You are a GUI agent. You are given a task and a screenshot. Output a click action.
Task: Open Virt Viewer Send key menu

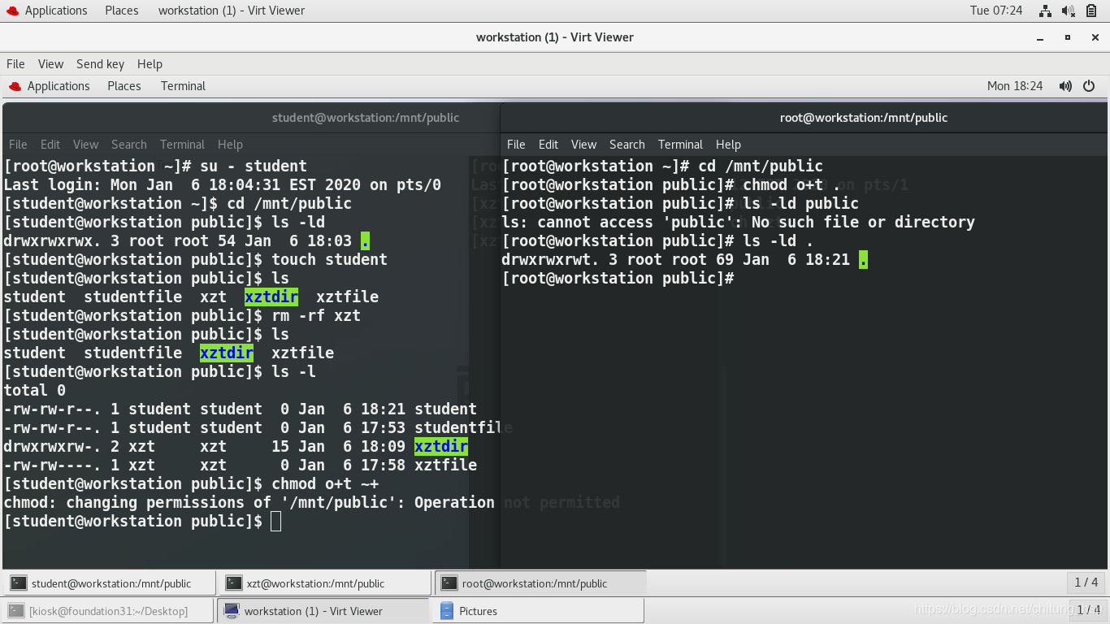tap(100, 63)
